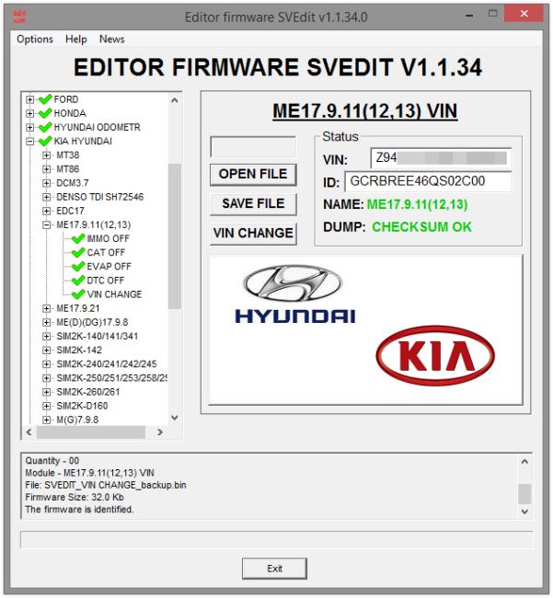Click the S&V Edit app icon in title bar
This screenshot has width=553, height=598.
click(x=19, y=17)
